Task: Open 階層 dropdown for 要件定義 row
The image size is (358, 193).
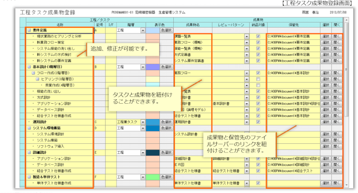Action: pos(142,30)
